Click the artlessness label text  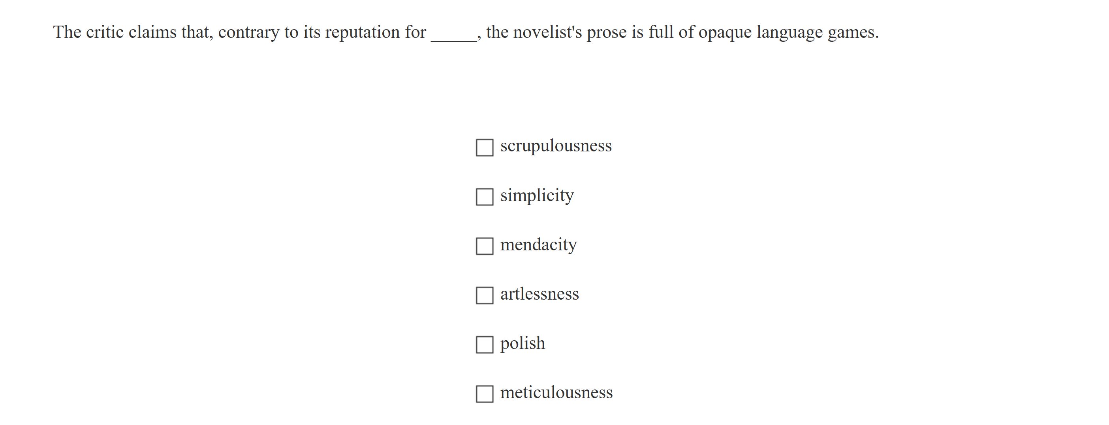pos(540,294)
